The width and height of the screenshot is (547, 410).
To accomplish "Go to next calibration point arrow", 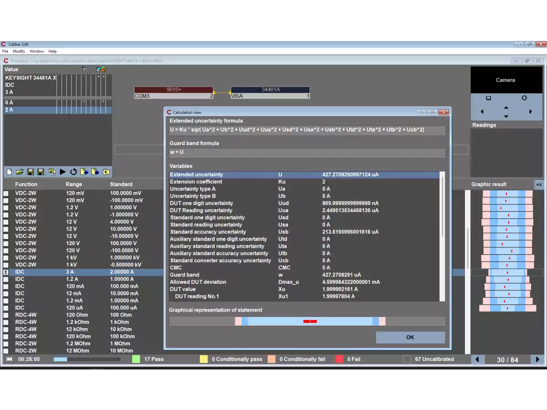I will (537, 359).
